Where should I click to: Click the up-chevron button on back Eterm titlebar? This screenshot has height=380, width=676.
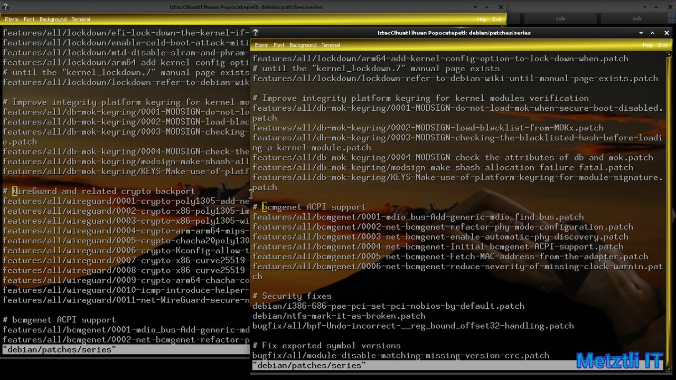click(487, 7)
